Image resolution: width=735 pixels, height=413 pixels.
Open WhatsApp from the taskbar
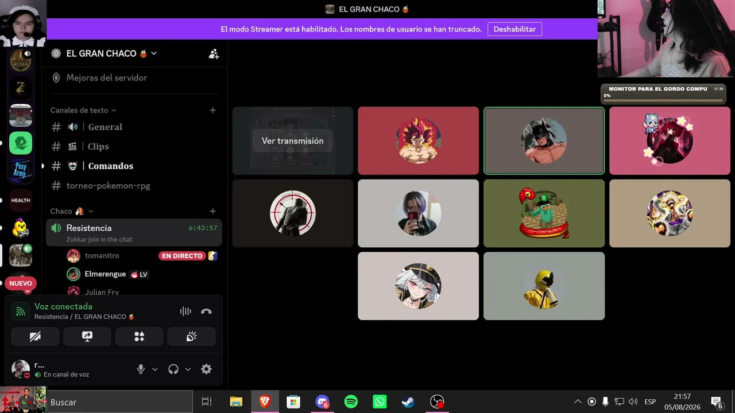pos(380,402)
